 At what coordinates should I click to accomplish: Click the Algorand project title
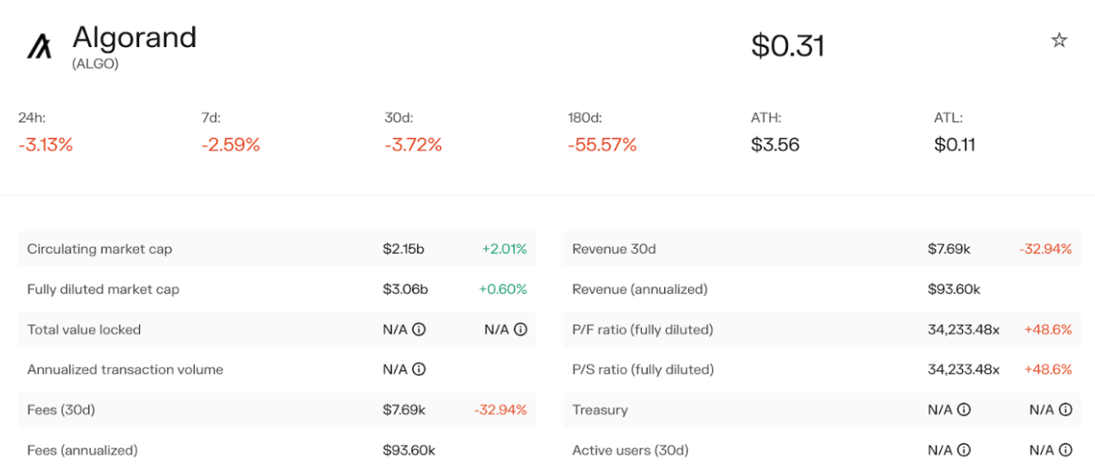coord(135,38)
